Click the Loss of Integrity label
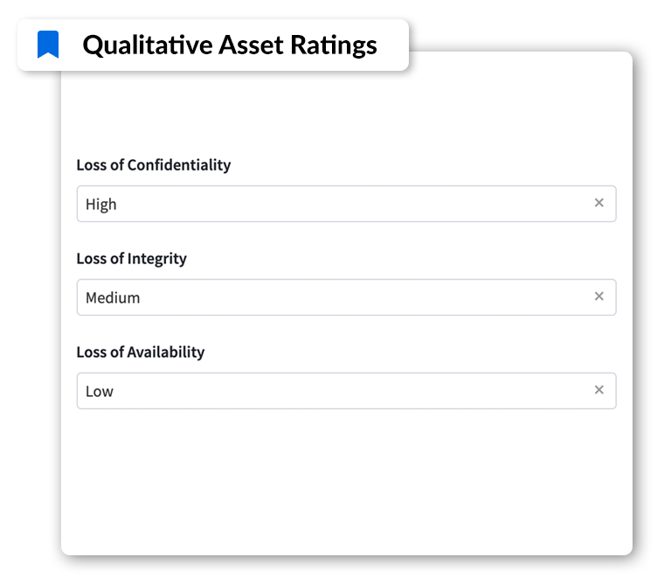 point(131,259)
